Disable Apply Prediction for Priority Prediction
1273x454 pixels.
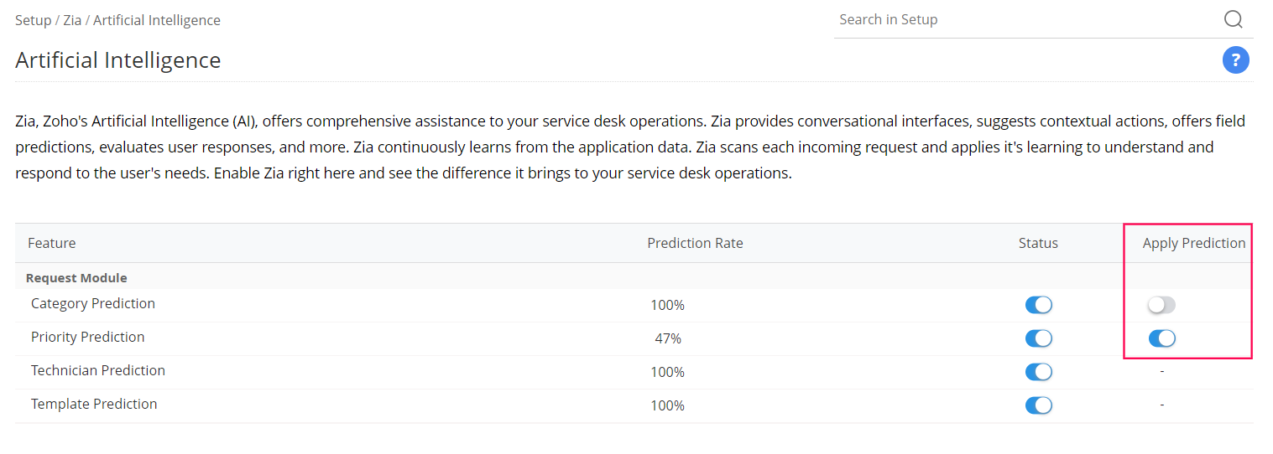tap(1161, 338)
